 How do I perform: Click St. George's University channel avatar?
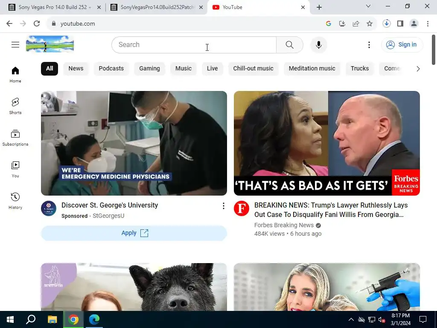[49, 208]
